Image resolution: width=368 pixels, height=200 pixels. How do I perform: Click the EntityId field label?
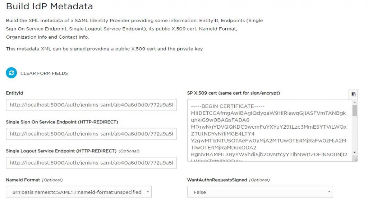pos(14,93)
